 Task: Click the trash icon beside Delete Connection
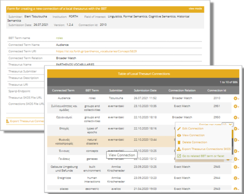tap(179, 142)
